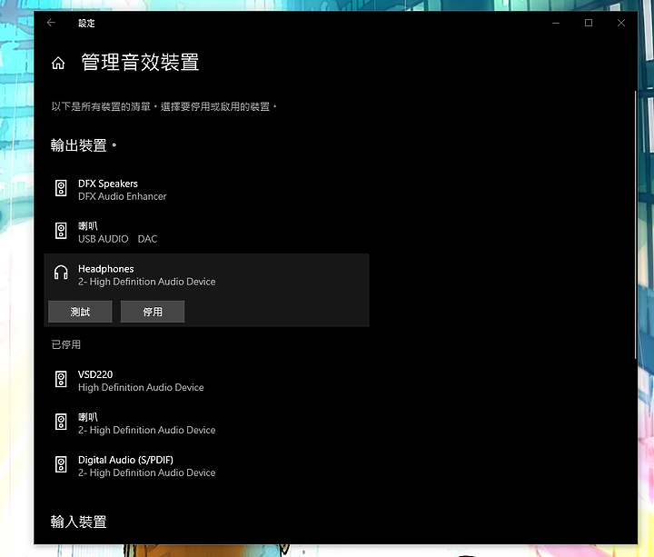654x557 pixels.
Task: Click the 設定 window title text
Action: click(x=86, y=24)
